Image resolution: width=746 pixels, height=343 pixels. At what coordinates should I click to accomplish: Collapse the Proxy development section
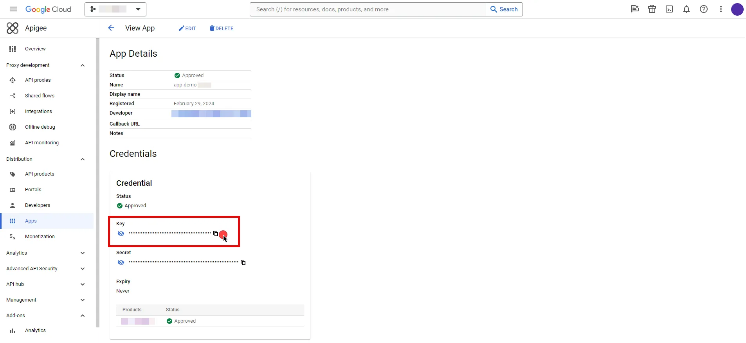[x=83, y=65]
